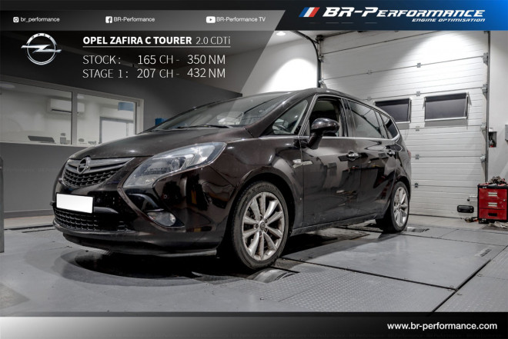Open the br_performance Instagram handle
The image size is (508, 339).
pyautogui.click(x=40, y=19)
